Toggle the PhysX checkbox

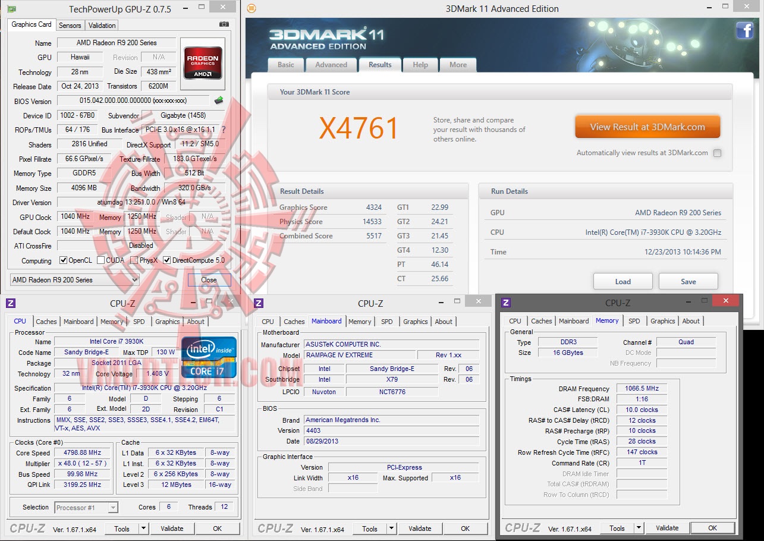134,260
